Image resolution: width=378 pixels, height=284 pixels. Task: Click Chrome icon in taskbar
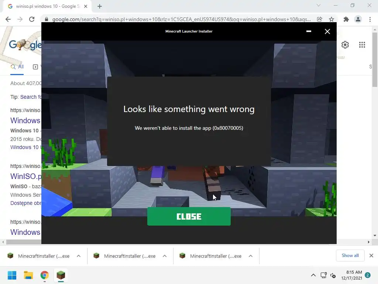tap(45, 275)
